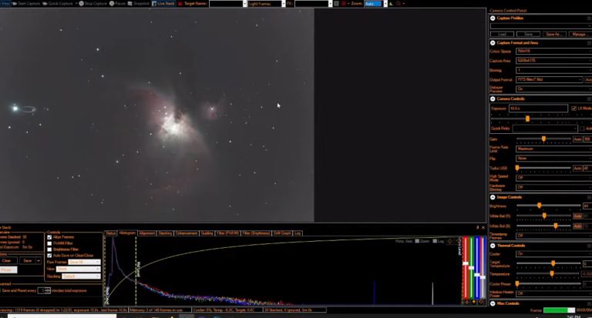The image size is (592, 318).
Task: Take a Snapshot from the toolbar
Action: pyautogui.click(x=140, y=4)
